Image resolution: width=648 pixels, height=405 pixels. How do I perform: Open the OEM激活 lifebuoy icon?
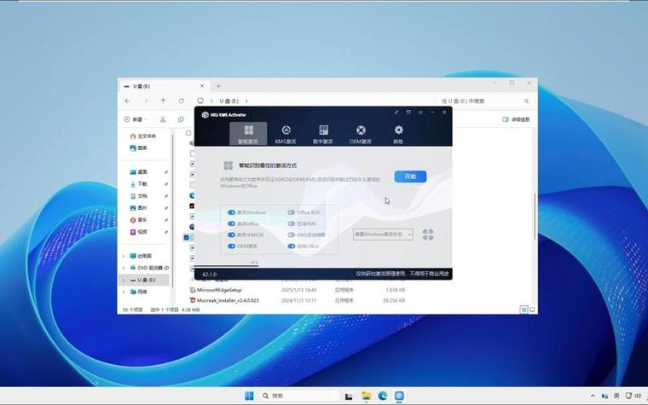click(361, 133)
